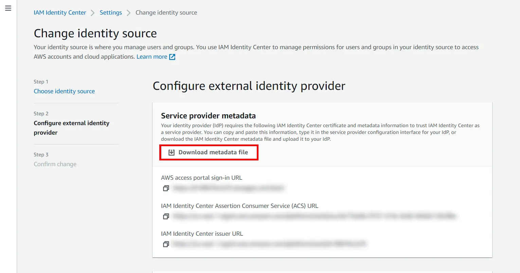Select Step 2 Configure external identity provider

point(71,128)
